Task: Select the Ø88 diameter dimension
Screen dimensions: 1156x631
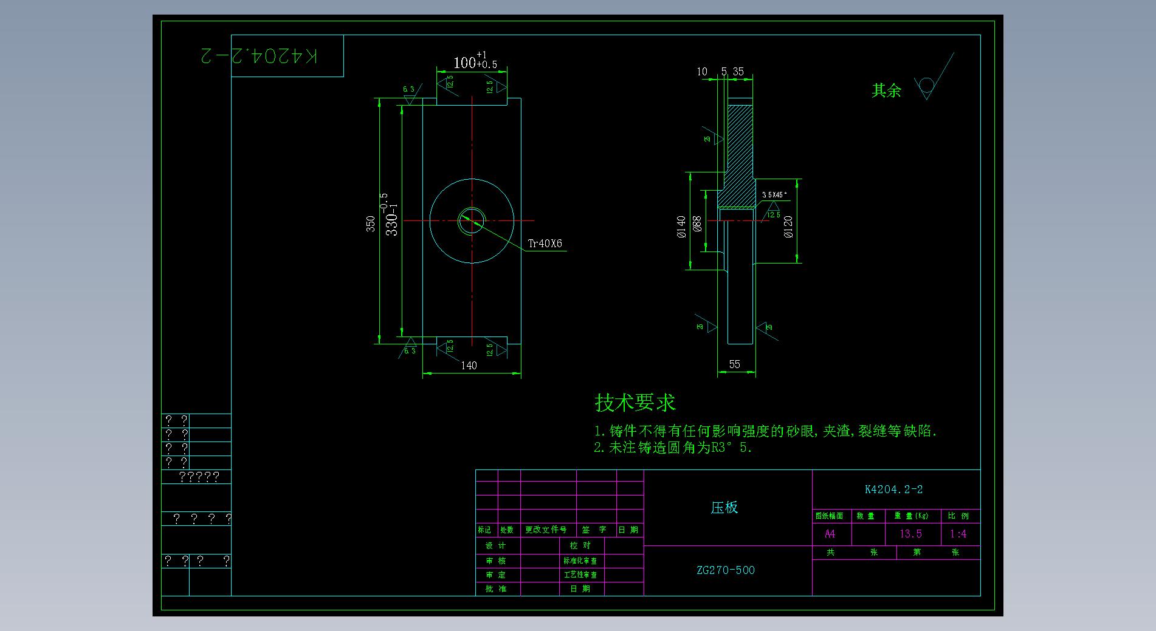Action: (x=698, y=223)
